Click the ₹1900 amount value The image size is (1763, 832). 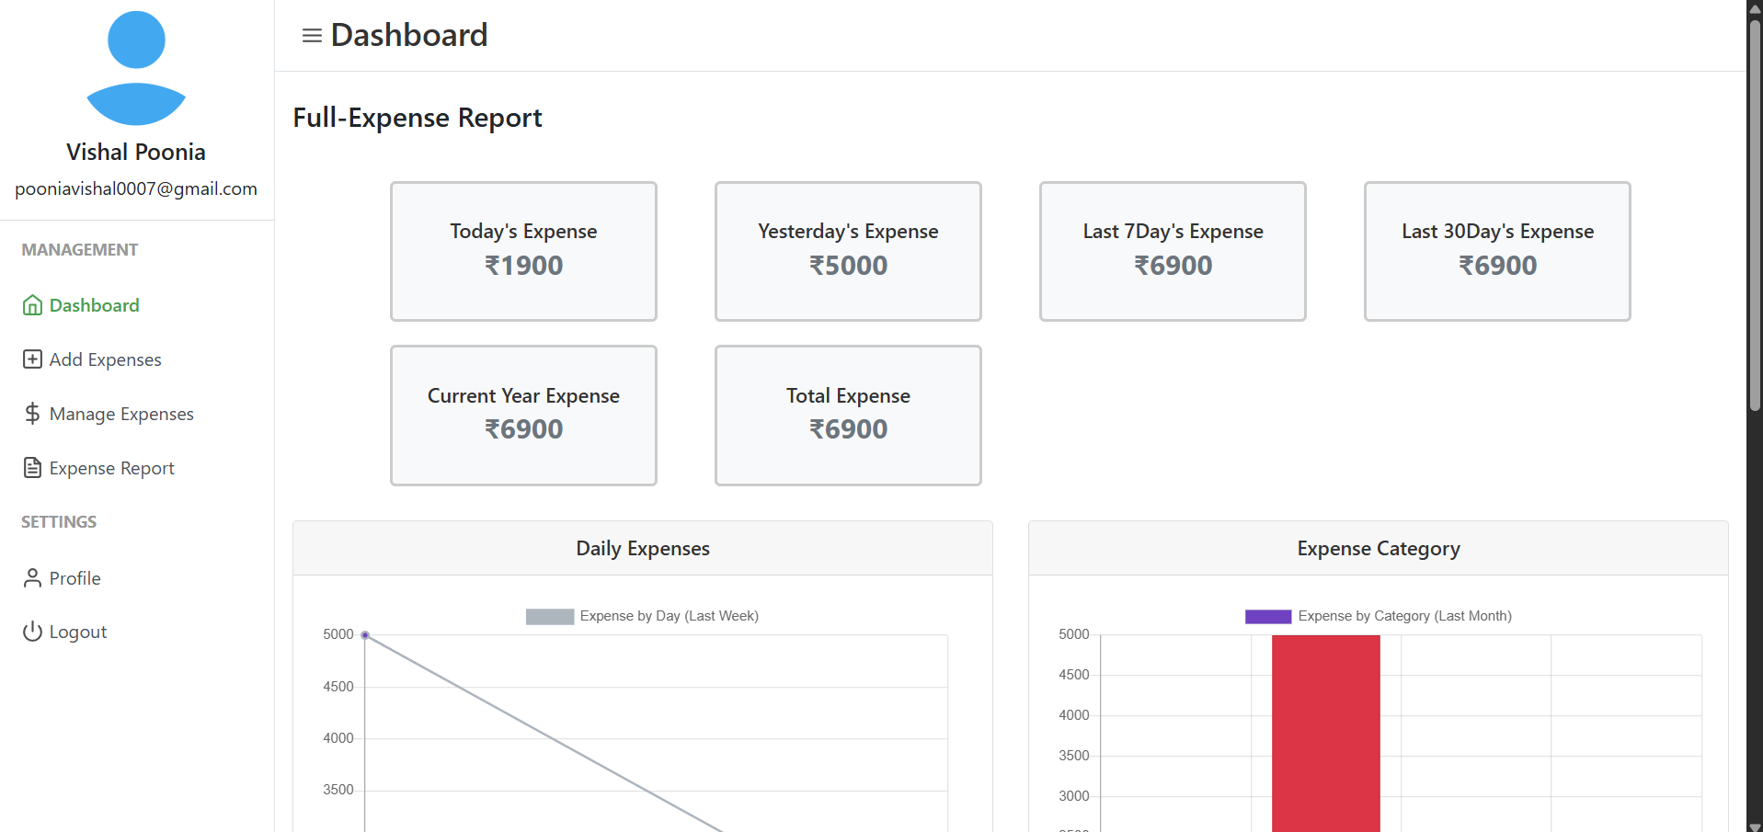point(523,266)
